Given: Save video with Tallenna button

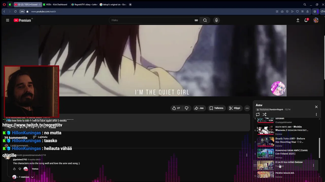Looking at the screenshot, I should pos(216,108).
